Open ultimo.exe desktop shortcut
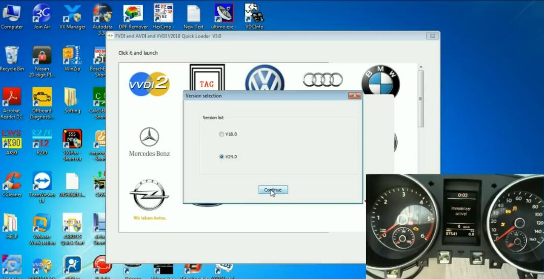 (224, 16)
